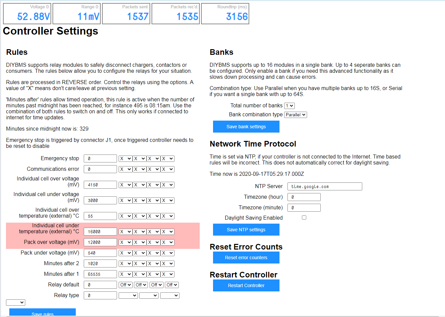Open the second Off dropdown for Relay default

141,285
